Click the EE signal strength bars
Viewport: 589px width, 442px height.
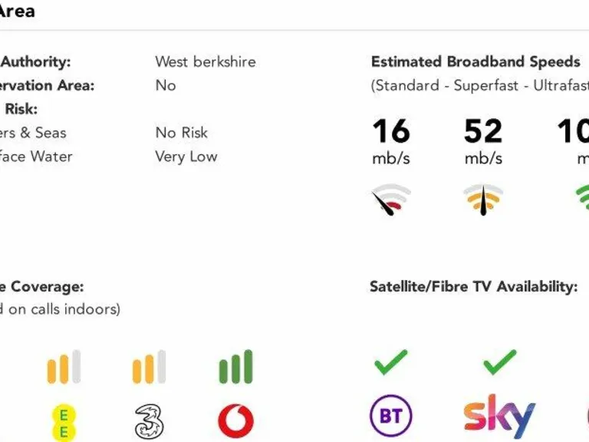tap(64, 367)
